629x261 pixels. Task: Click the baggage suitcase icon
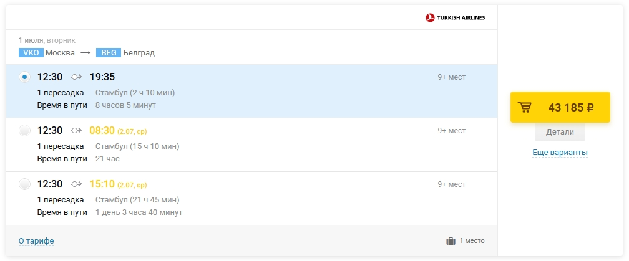pos(451,241)
